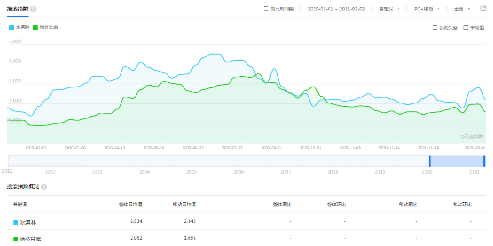
Task: Click the export icon at top right
Action: coord(483,9)
